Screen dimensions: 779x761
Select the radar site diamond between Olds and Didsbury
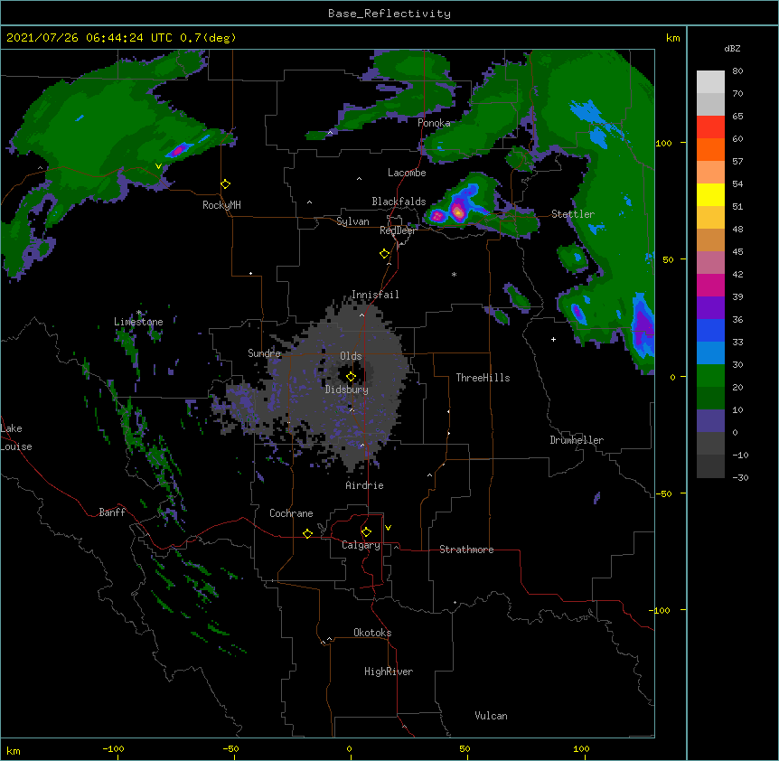point(351,377)
